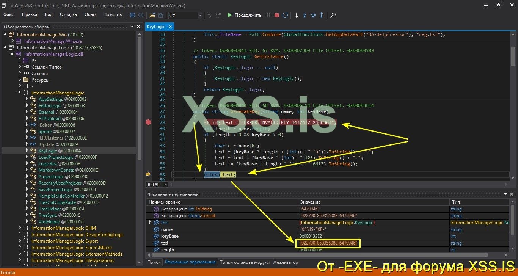Open the search magnifier icon on toolbar

pos(333,15)
